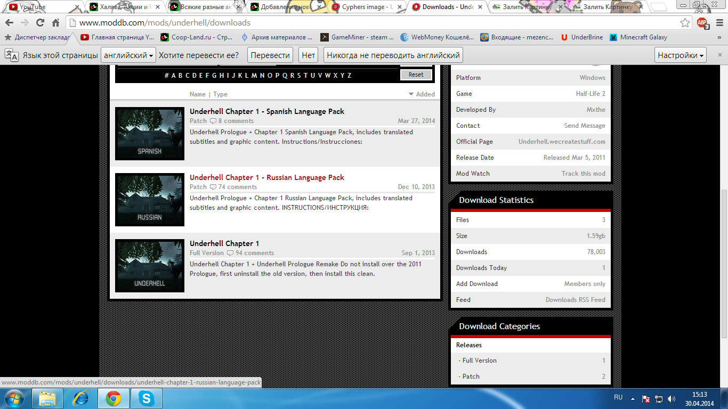Switch to the YouTube tab

(42, 7)
